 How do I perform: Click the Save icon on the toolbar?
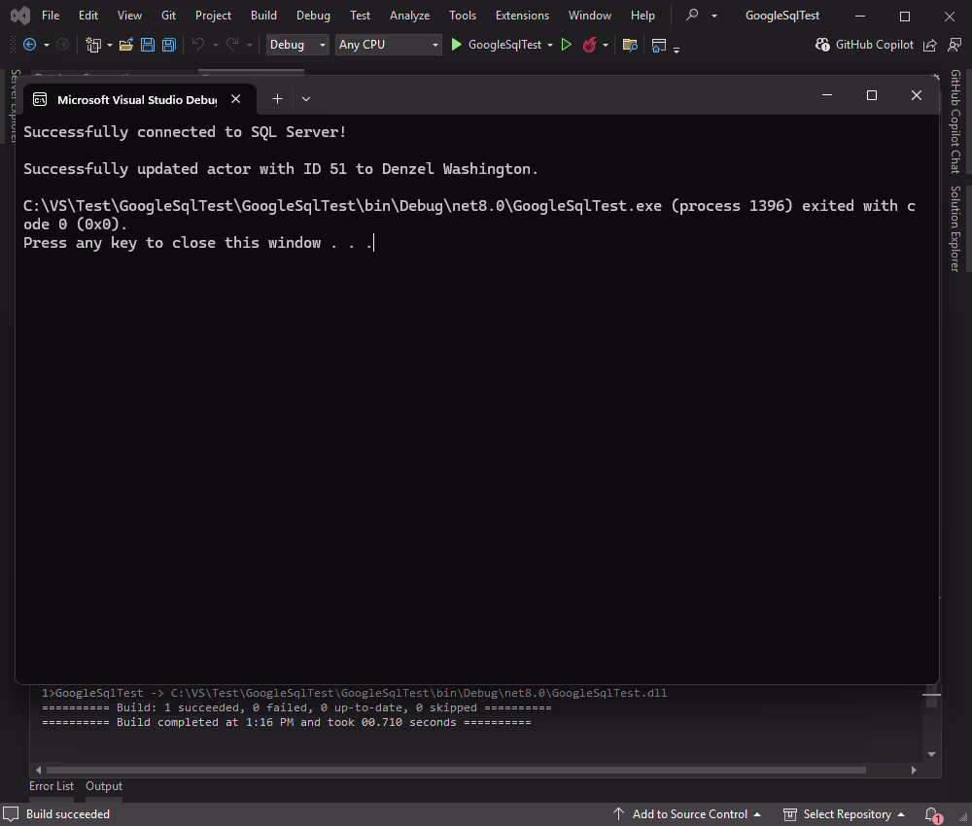(146, 45)
